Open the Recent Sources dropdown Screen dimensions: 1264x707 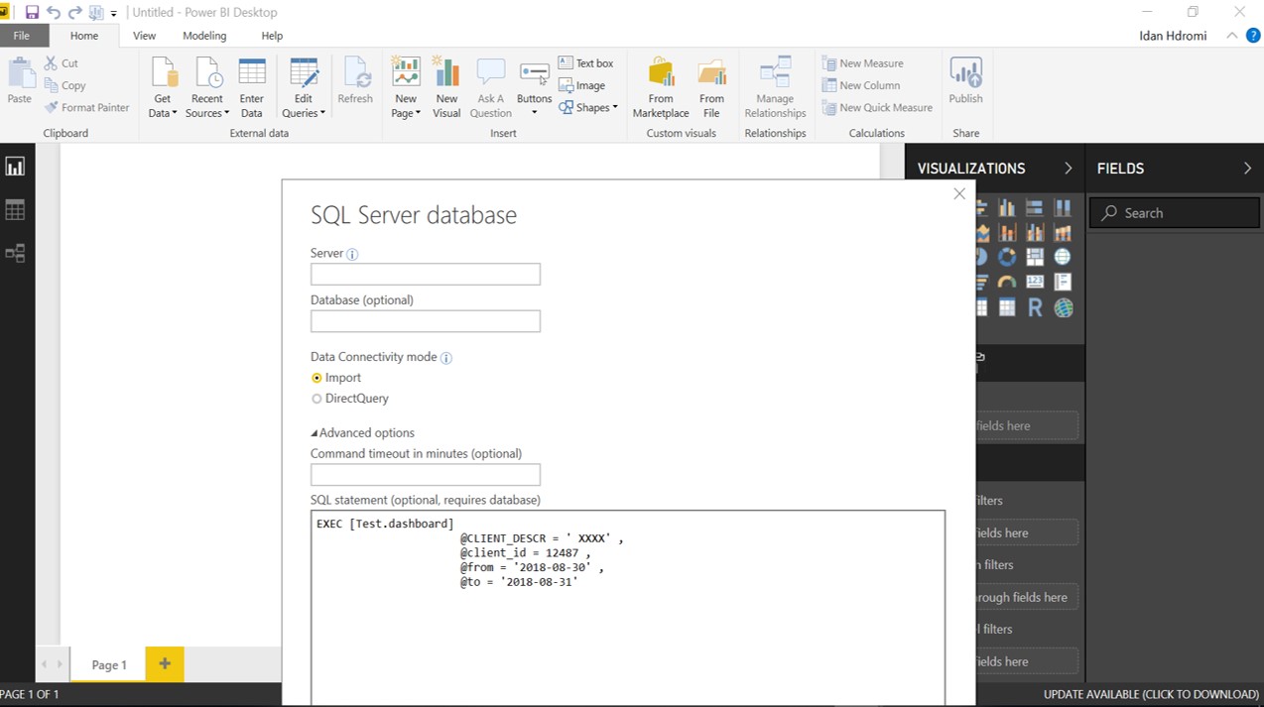(206, 87)
